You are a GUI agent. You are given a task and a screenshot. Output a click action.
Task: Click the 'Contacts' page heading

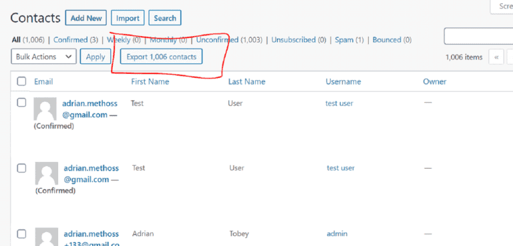(x=35, y=18)
